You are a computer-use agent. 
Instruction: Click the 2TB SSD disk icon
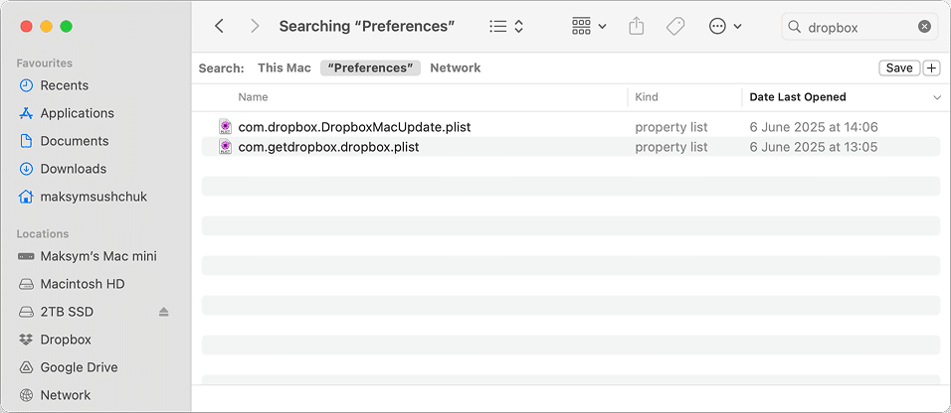tap(26, 312)
